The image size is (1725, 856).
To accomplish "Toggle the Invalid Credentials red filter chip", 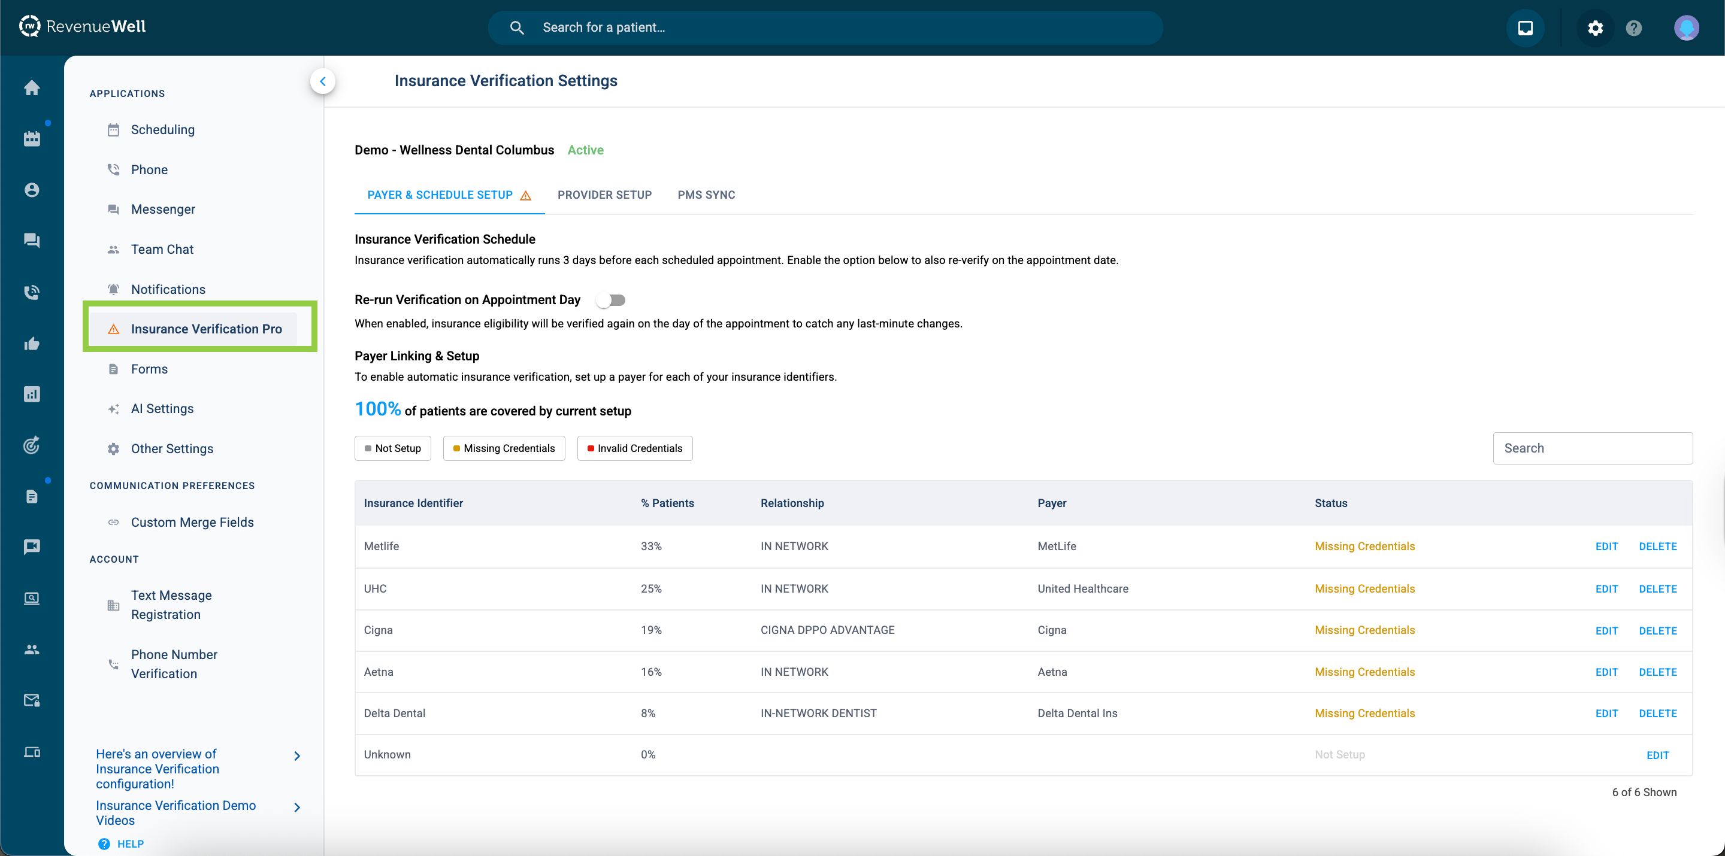I will 634,448.
